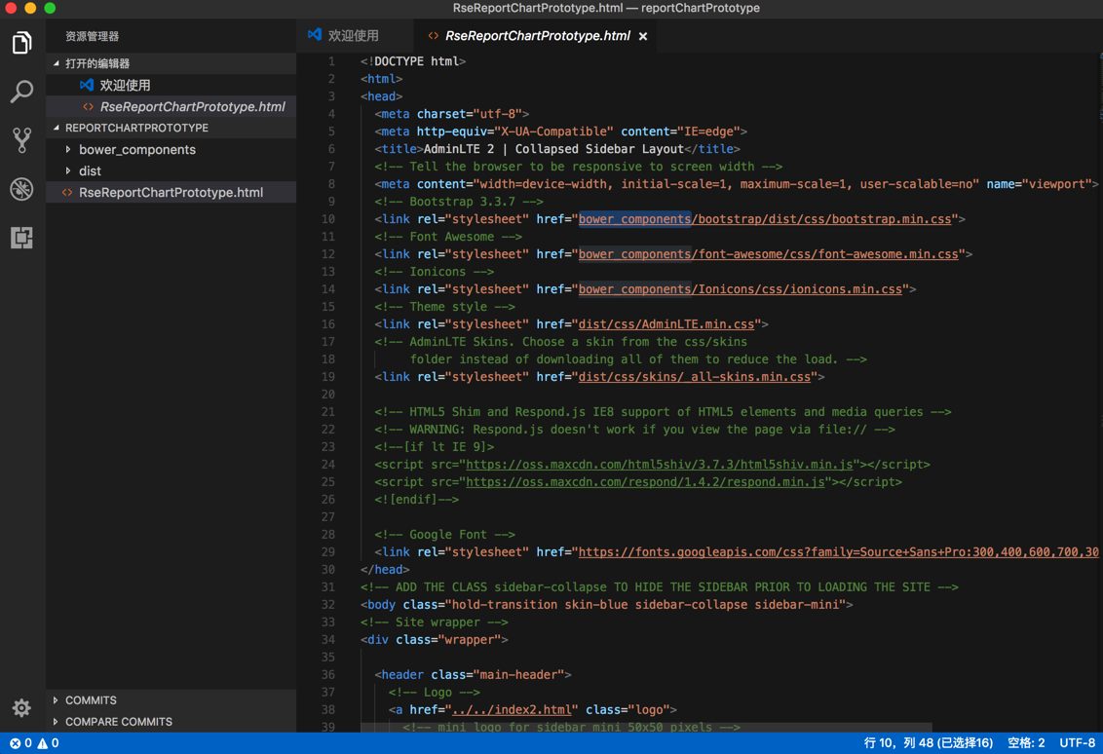The height and width of the screenshot is (754, 1103).
Task: Open the Search view icon
Action: pos(21,92)
